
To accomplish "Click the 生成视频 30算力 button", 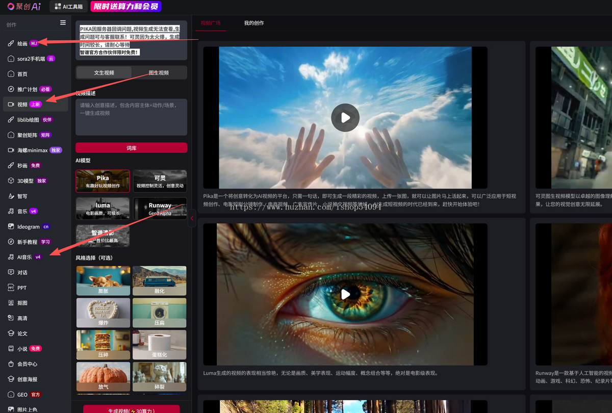I will (132, 410).
